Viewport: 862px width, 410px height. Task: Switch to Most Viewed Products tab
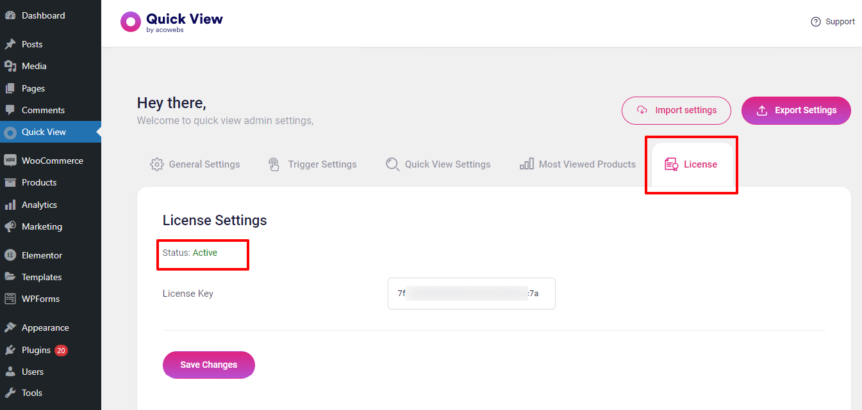(x=578, y=164)
